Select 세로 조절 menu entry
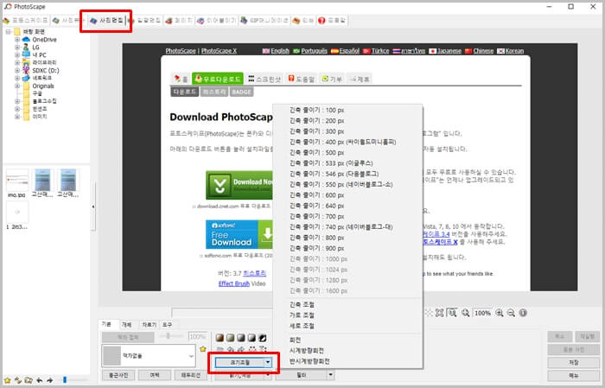605x388 pixels. coord(302,326)
